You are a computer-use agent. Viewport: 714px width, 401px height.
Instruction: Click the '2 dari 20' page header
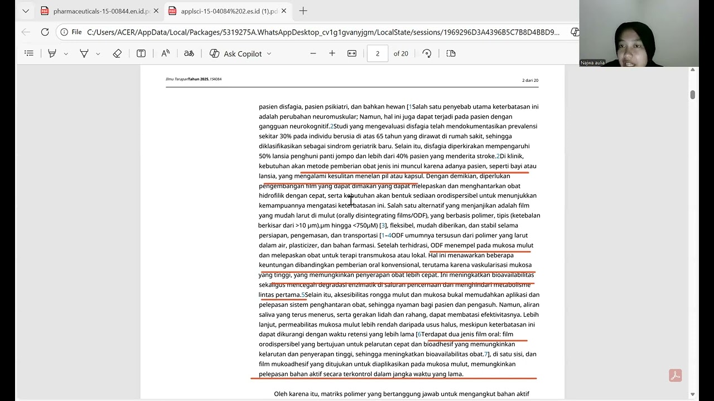(530, 80)
